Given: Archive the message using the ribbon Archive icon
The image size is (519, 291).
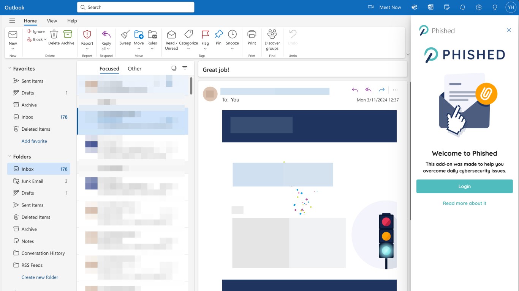Looking at the screenshot, I should [68, 34].
